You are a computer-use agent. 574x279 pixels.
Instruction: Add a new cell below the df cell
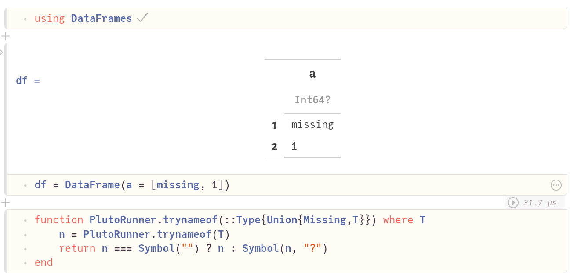[x=6, y=202]
